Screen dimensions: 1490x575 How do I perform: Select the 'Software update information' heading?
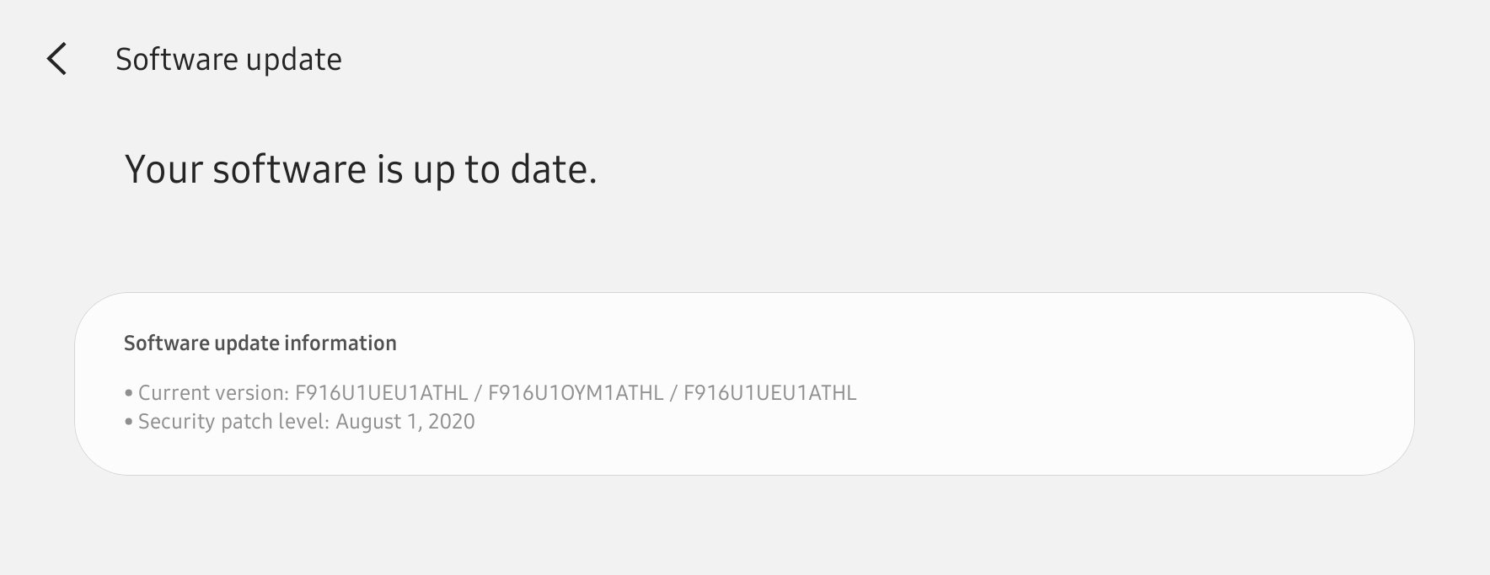(260, 343)
